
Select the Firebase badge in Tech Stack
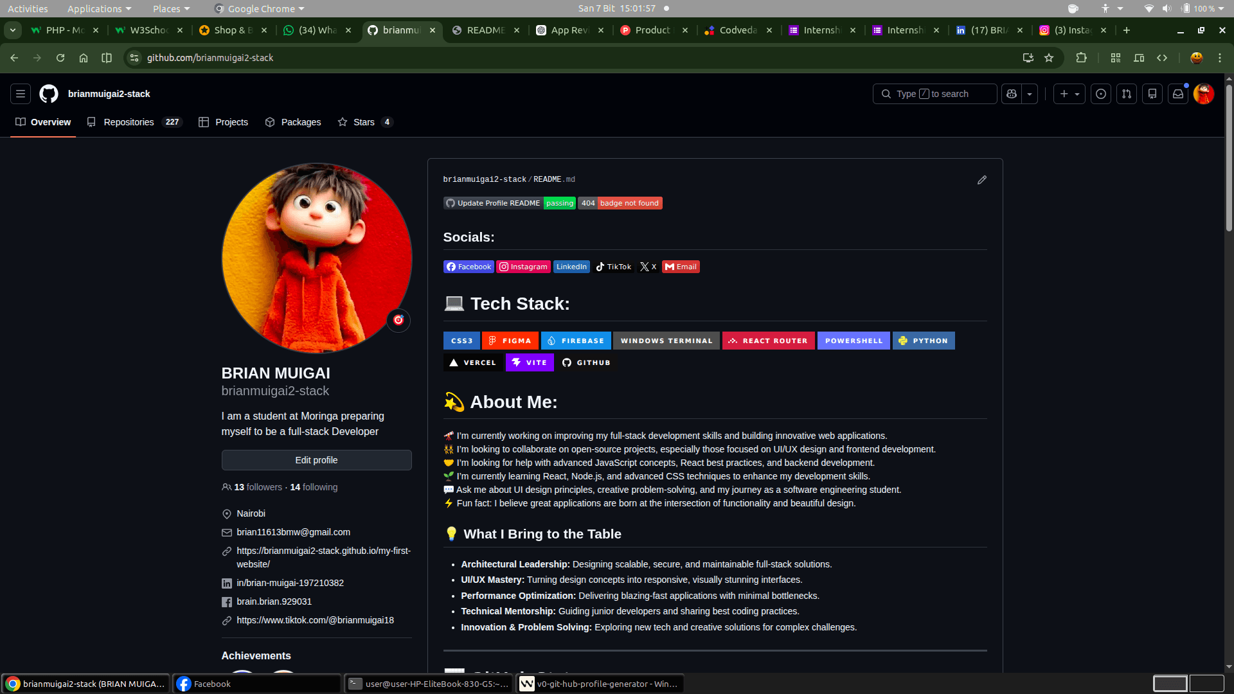(576, 341)
